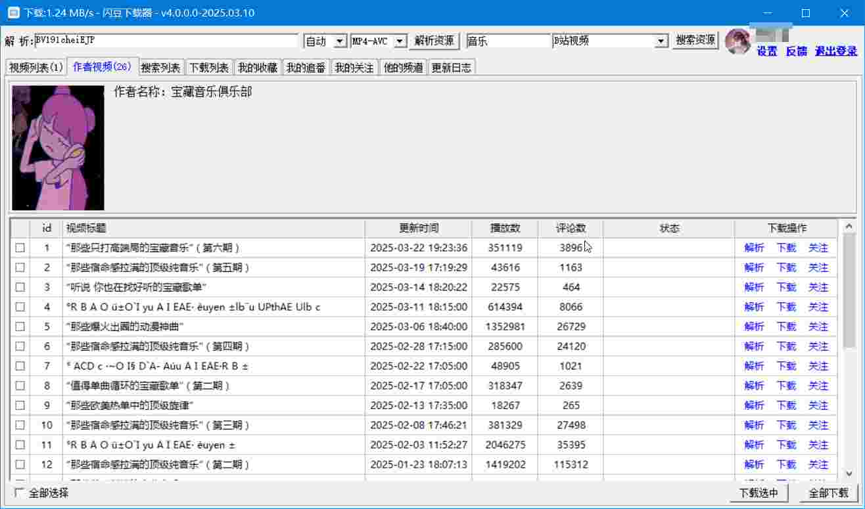Click the 解析 address input field
Screen dimensions: 865x509
166,41
